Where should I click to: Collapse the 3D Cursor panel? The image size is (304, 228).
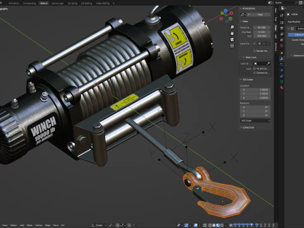[x=246, y=79]
